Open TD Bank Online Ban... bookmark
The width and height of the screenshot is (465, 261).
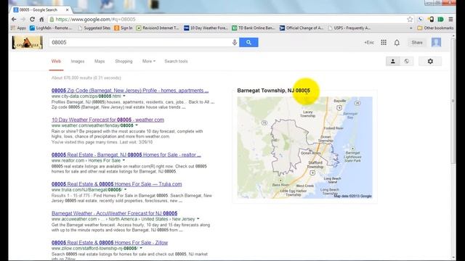tap(254, 28)
